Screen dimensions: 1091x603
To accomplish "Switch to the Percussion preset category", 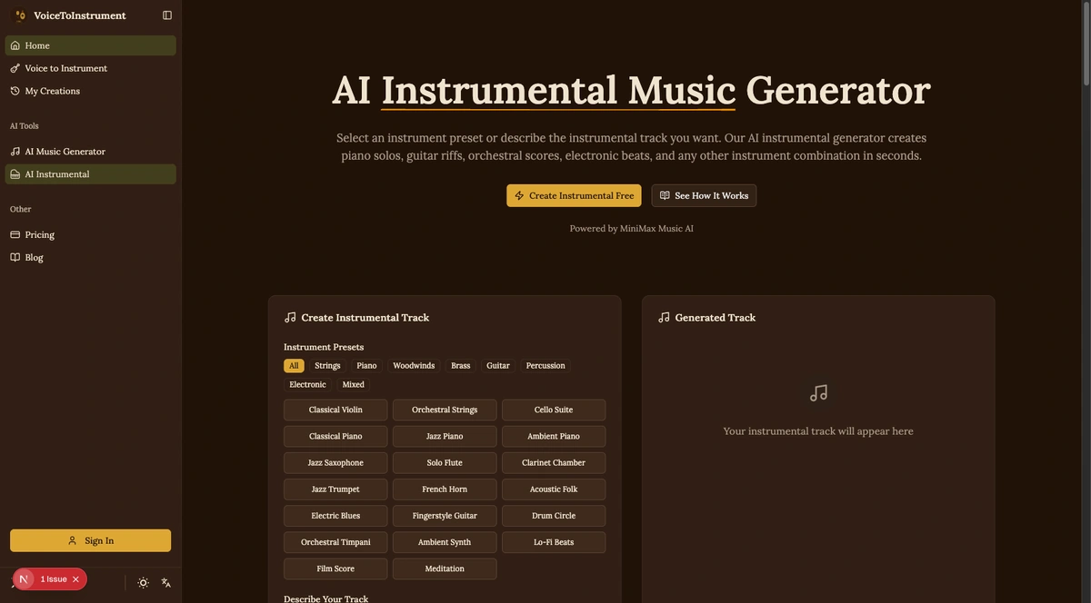I will coord(545,365).
